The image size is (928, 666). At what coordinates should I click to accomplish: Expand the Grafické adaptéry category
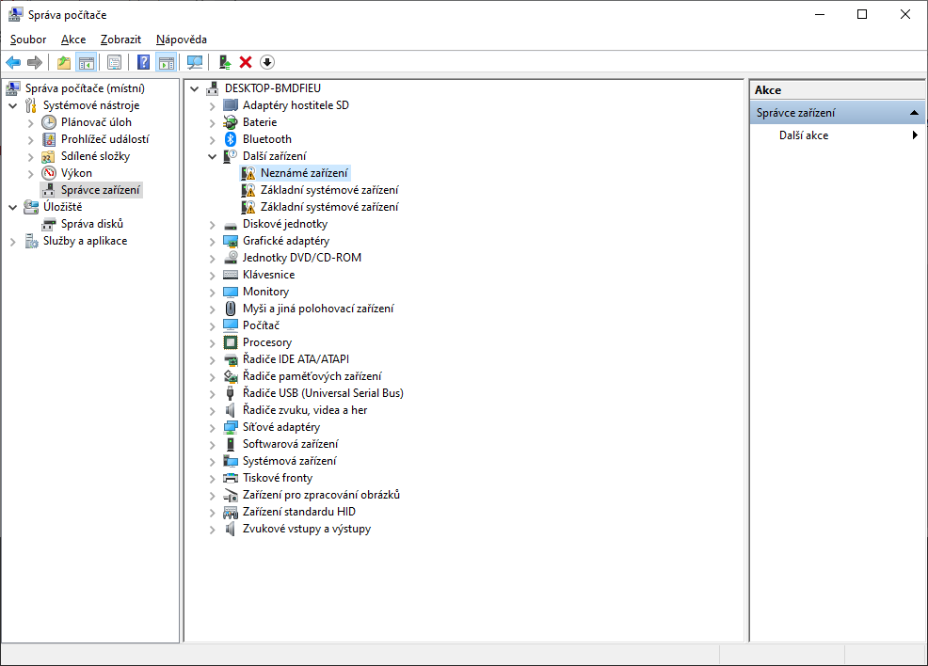coord(212,242)
